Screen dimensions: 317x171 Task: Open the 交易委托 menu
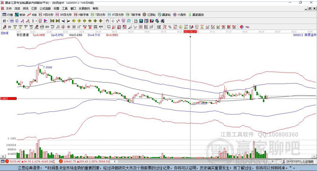(x=84, y=8)
